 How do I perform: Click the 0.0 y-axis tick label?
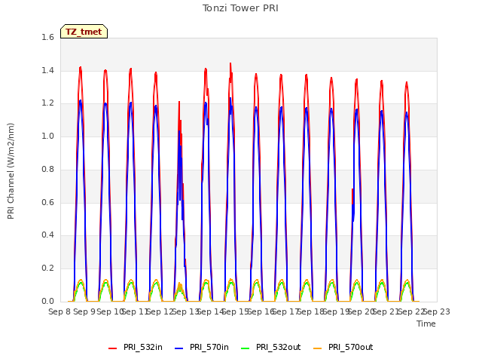coord(47,301)
